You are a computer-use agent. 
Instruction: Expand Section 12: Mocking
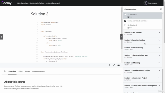[142, 64]
